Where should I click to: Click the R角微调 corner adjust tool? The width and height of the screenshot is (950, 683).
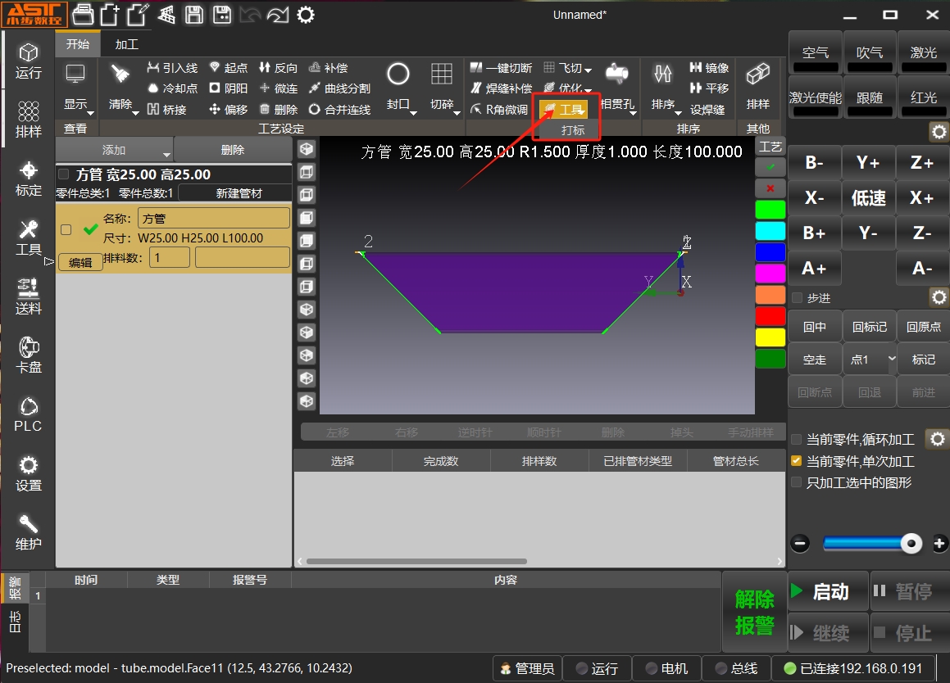[498, 109]
